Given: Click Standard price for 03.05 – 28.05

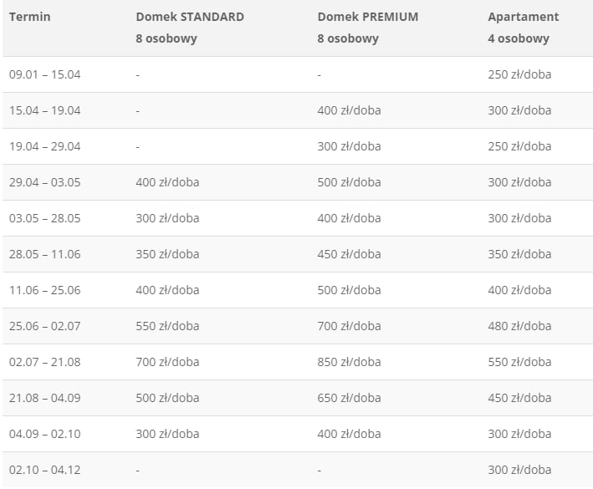Looking at the screenshot, I should 167,218.
